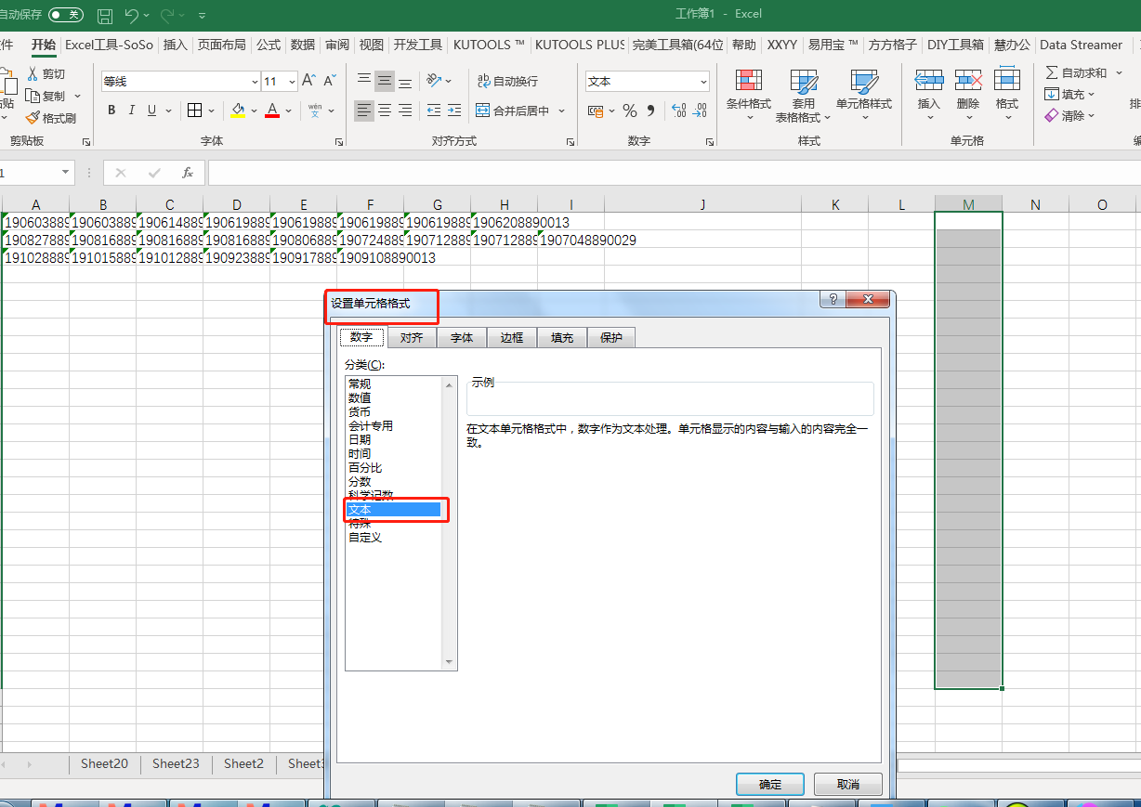The height and width of the screenshot is (807, 1141).
Task: Open Cell Styles (单元格样式)
Action: 864,95
